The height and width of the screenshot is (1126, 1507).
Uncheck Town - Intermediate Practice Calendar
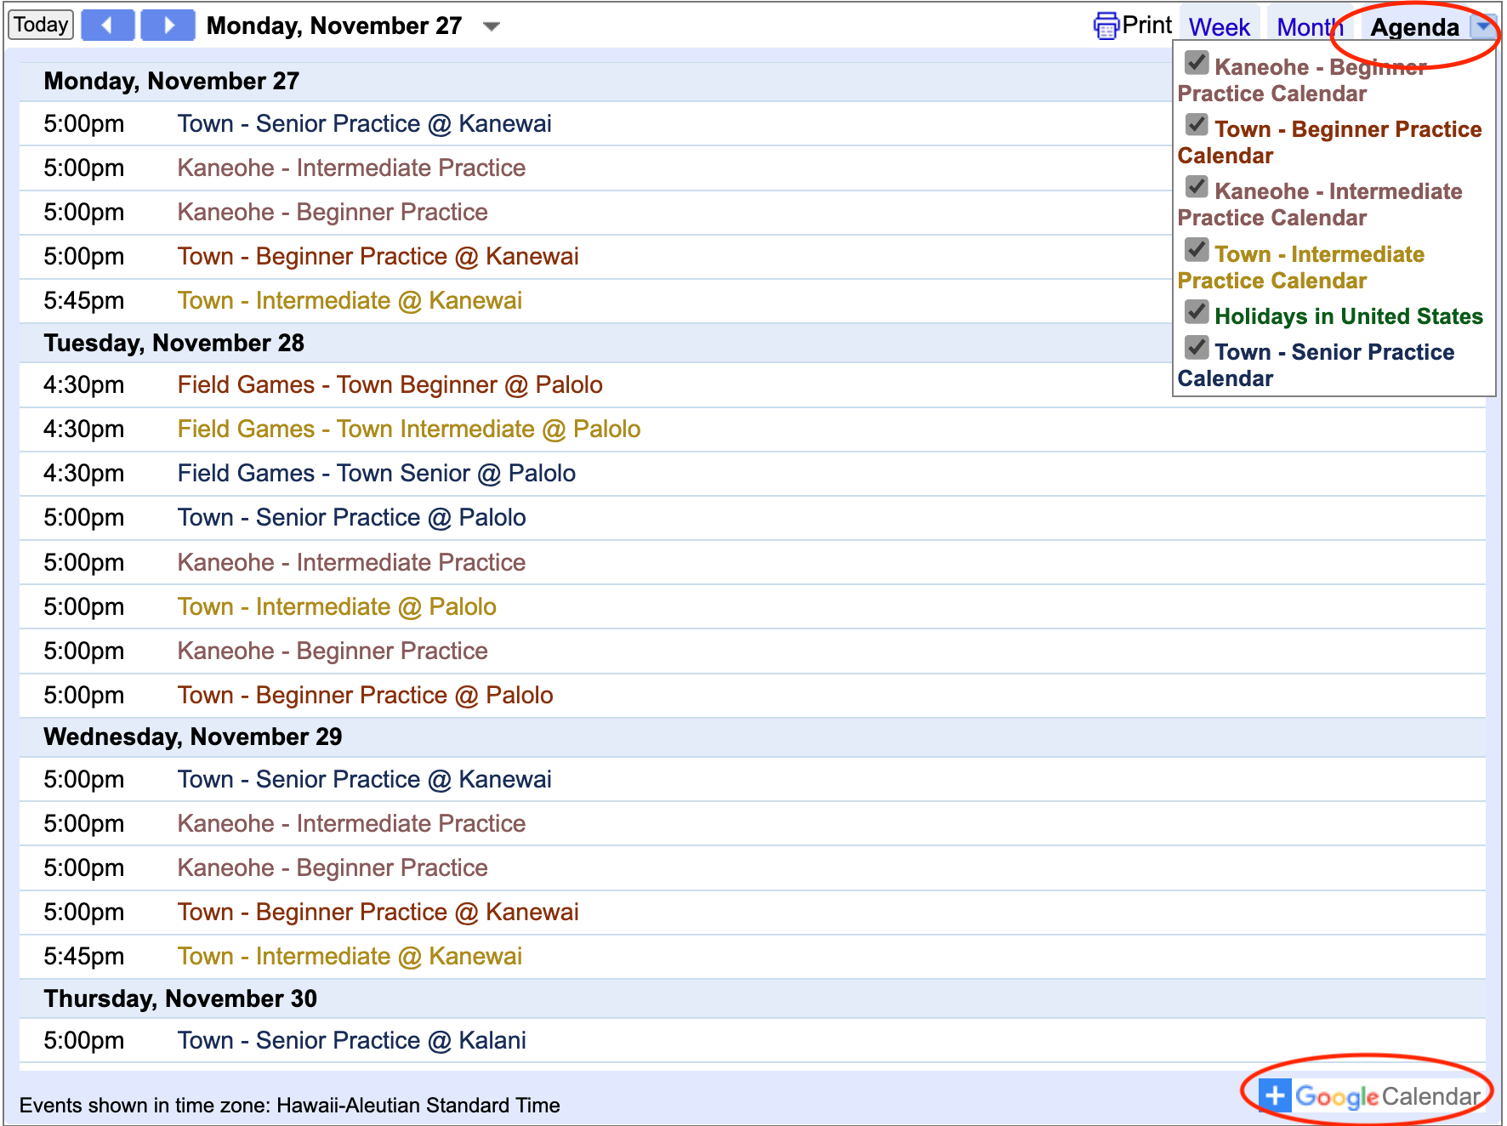tap(1197, 250)
